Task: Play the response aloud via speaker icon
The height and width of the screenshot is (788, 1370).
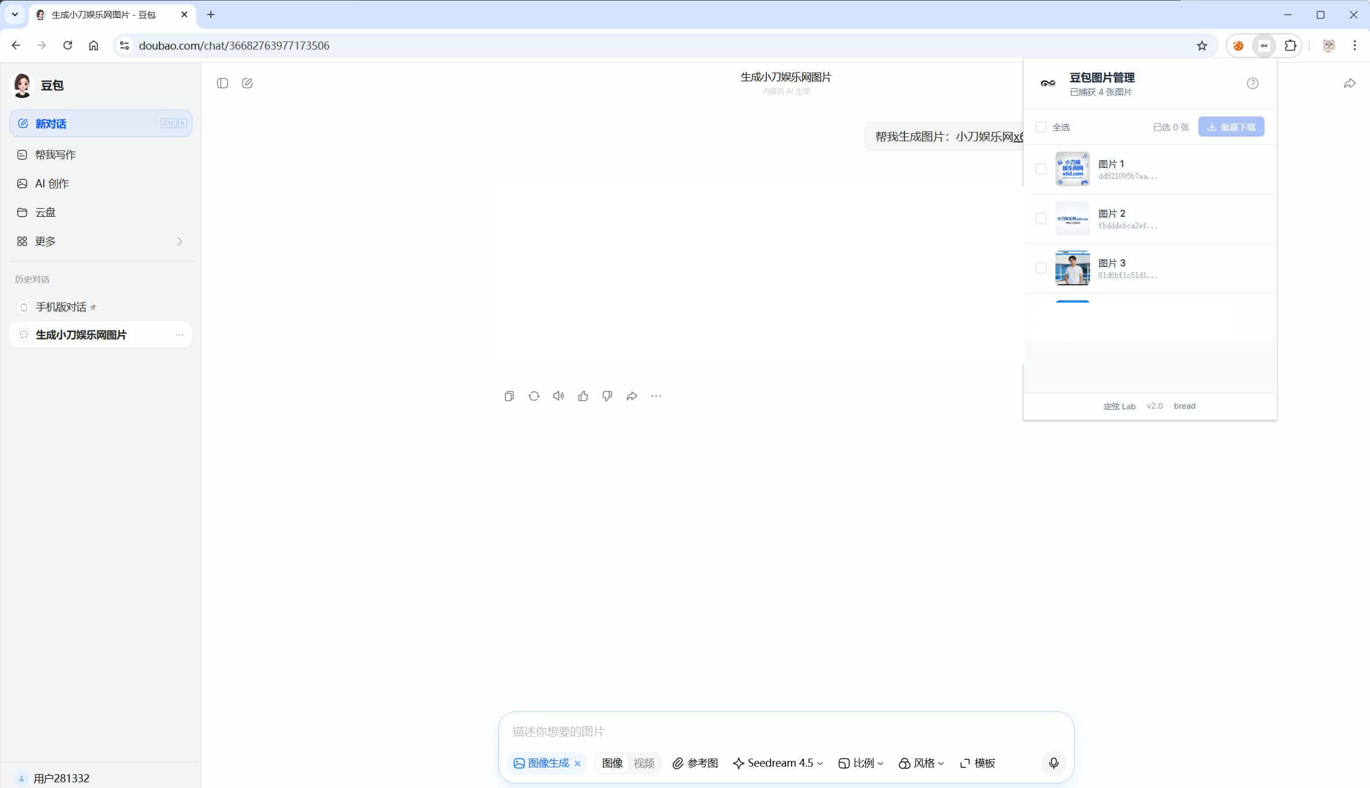Action: click(x=558, y=395)
